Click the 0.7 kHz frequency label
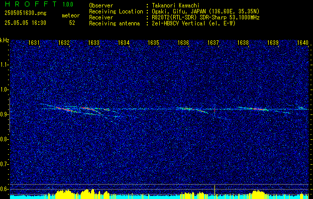Viewport: 313px width, 199px height. point(3,164)
